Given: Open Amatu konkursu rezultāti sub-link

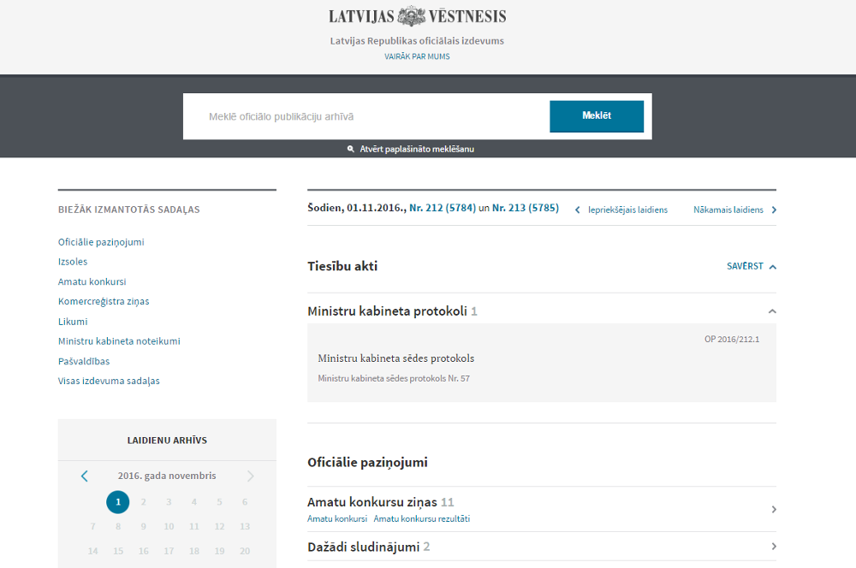Looking at the screenshot, I should click(x=421, y=519).
